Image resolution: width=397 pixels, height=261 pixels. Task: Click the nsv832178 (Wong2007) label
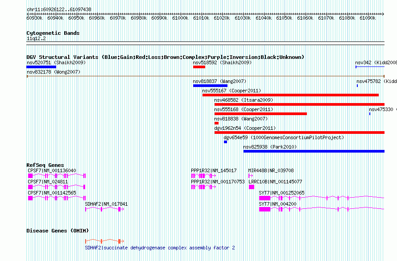click(x=54, y=72)
